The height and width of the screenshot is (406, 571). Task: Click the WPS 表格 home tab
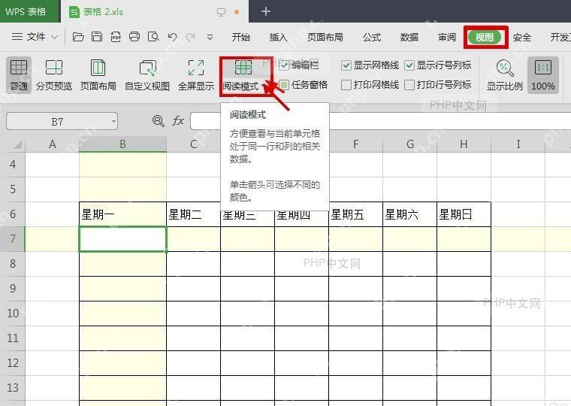click(30, 12)
